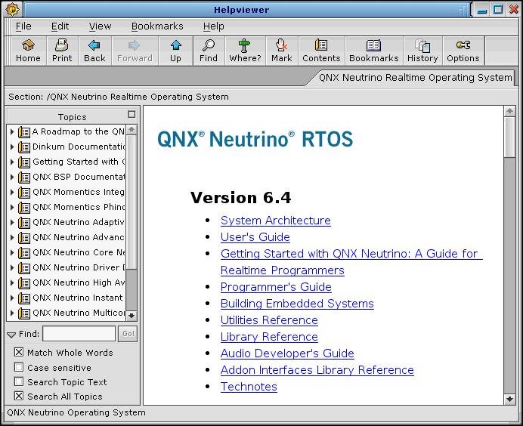Screen dimensions: 523x426
Task: Follow the Utilities Reference link
Action: point(268,320)
